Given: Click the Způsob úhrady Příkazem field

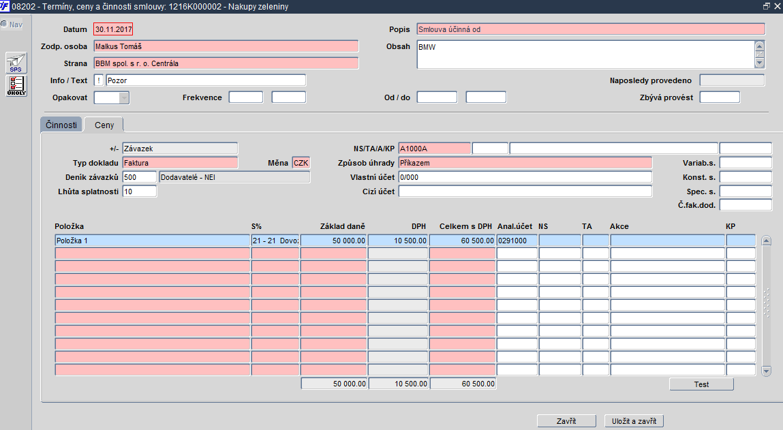Looking at the screenshot, I should point(525,163).
